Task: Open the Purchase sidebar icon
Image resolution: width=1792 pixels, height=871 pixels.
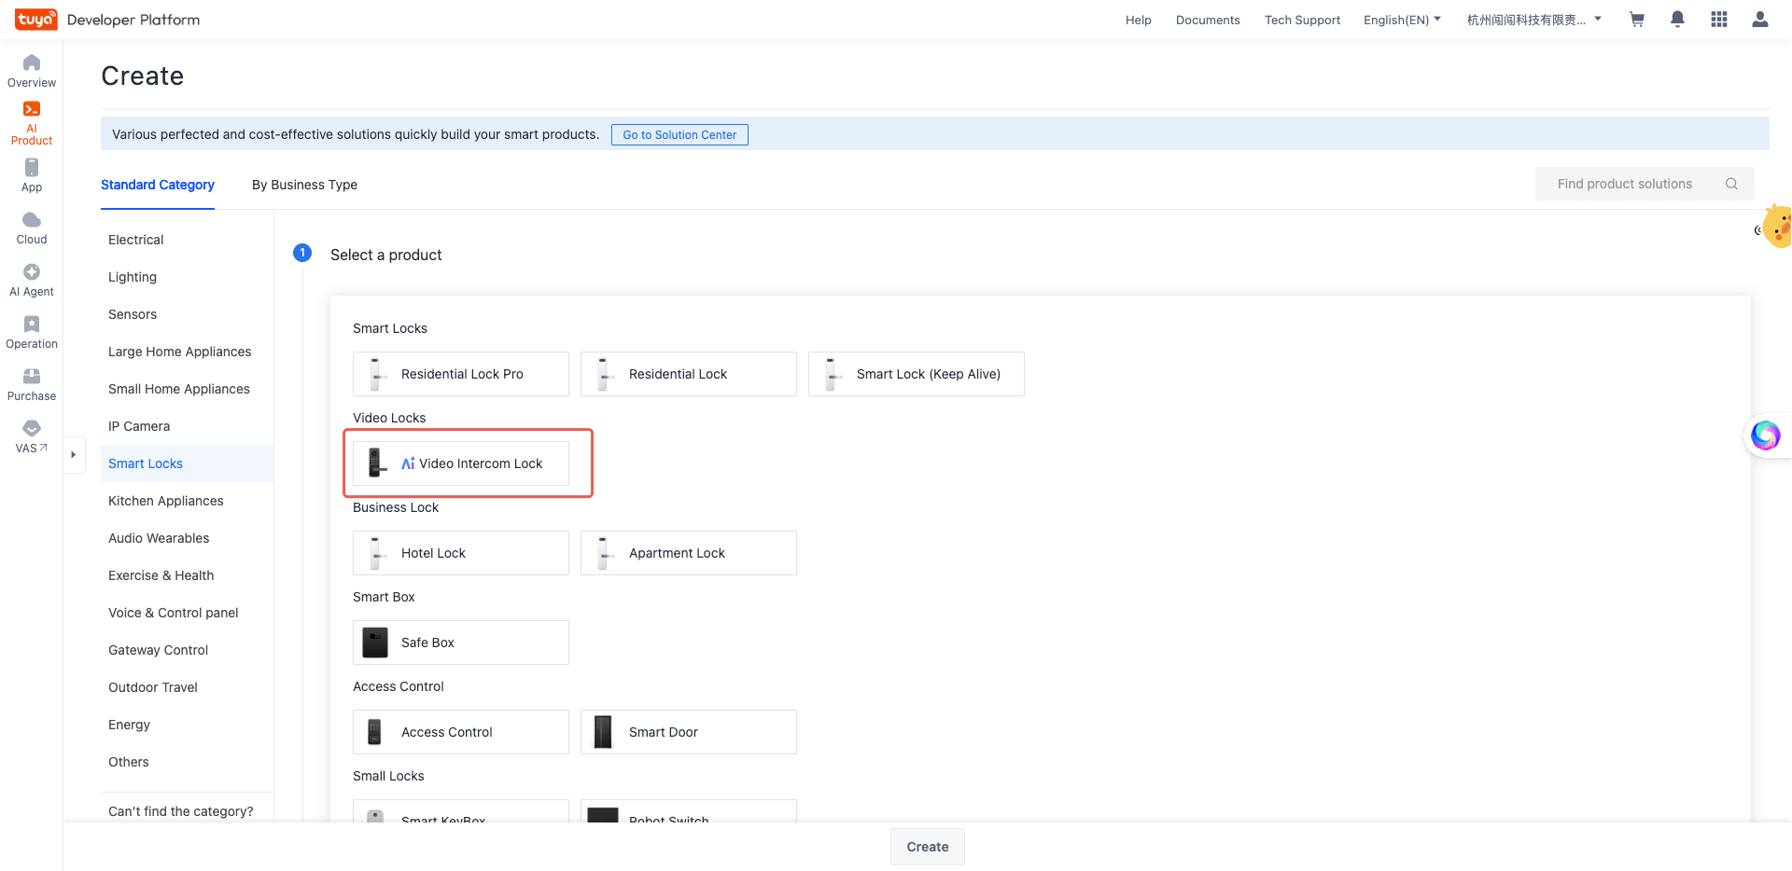Action: point(32,377)
